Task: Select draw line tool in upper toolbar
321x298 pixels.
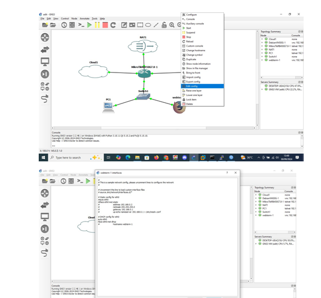Action: coord(156,25)
